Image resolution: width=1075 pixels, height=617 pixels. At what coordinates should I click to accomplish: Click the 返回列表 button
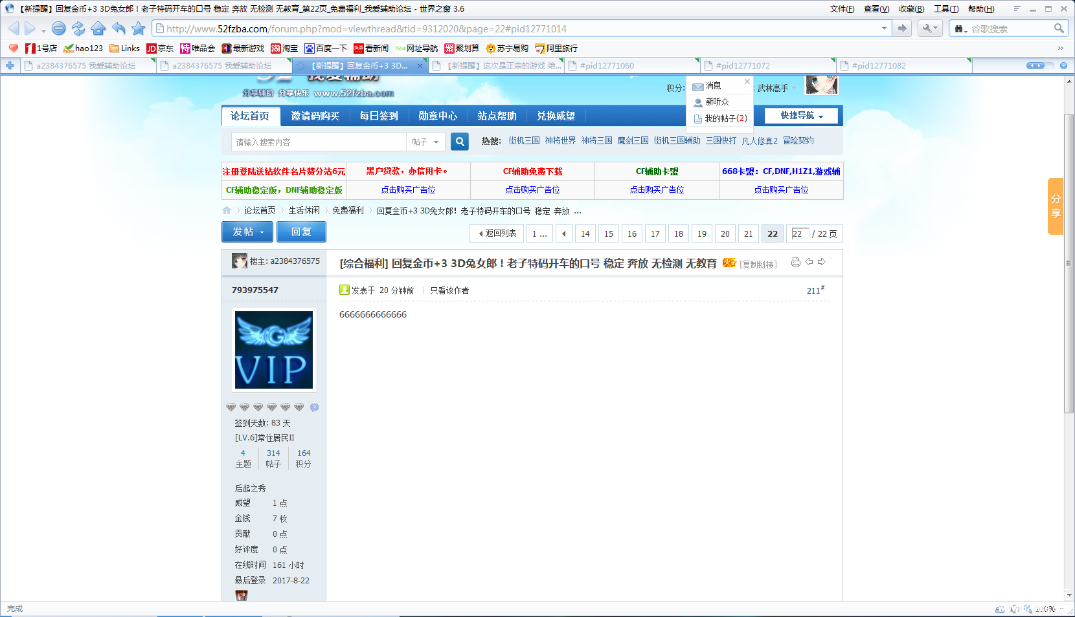(x=497, y=233)
